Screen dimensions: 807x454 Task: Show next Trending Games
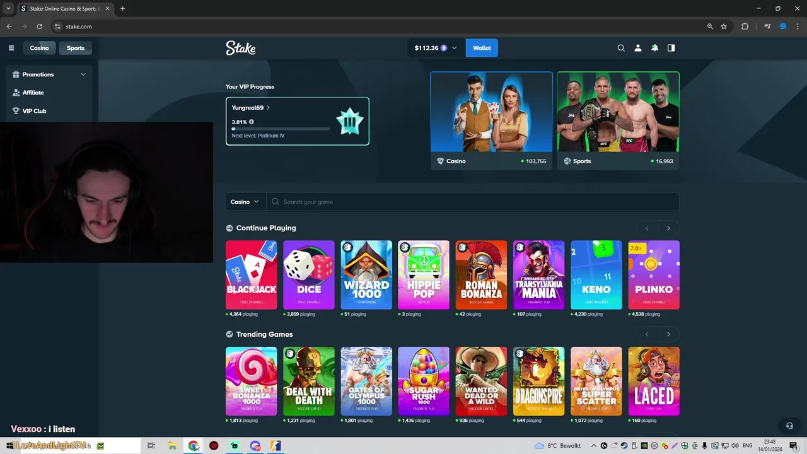(668, 334)
